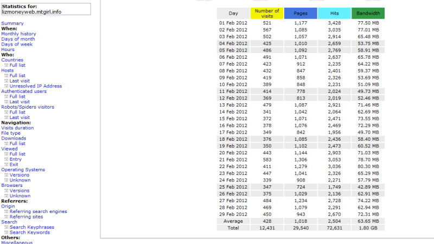Open the Summary section link
This screenshot has height=244, width=434.
[x=12, y=23]
